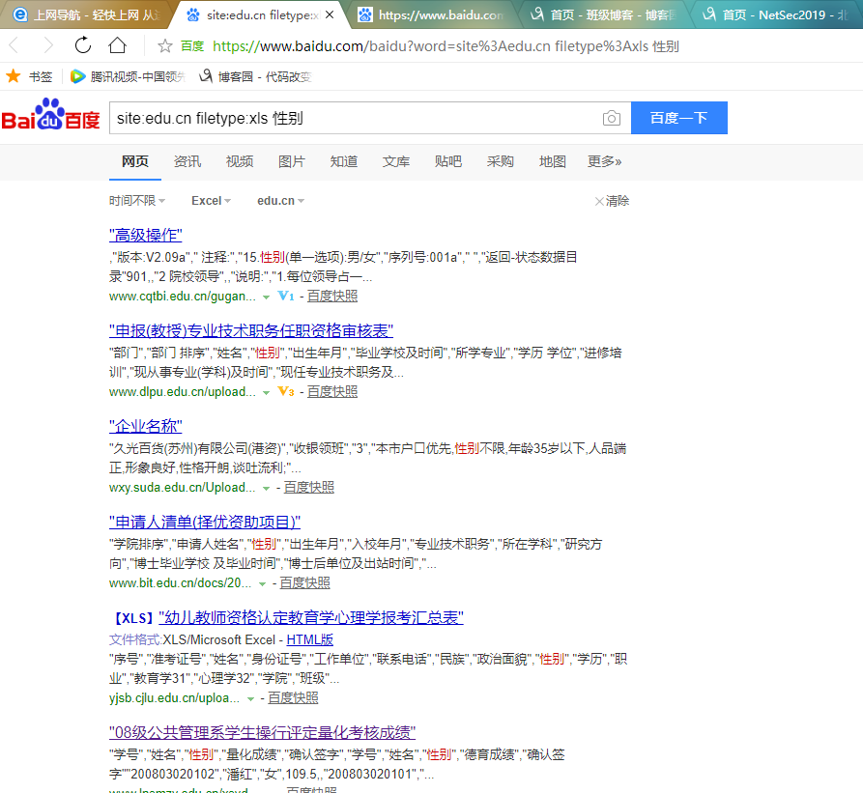Click the yjsb.cjlu.edu.cn/uploa... URL

pyautogui.click(x=175, y=698)
